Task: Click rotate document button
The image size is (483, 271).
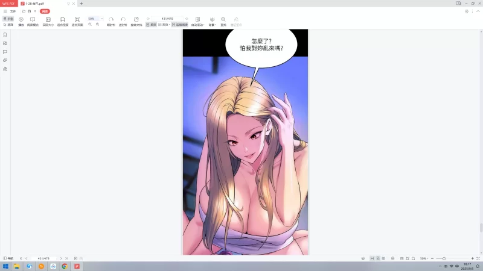Action: 136,22
